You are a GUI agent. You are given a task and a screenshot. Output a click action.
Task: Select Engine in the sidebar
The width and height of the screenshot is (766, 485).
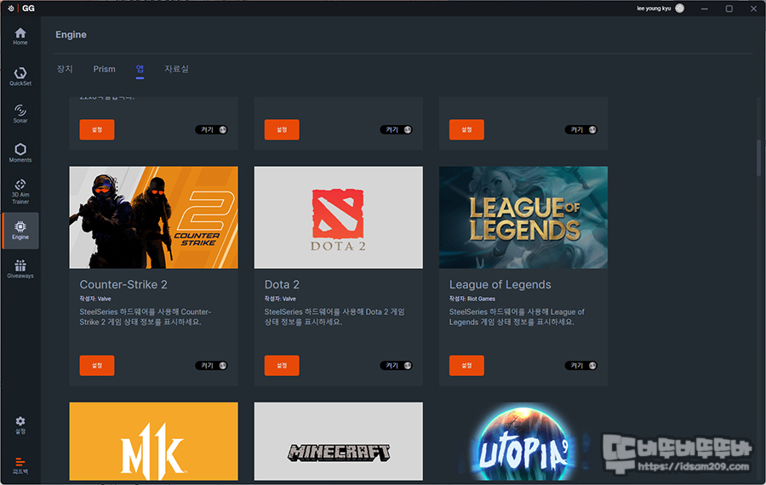[20, 231]
